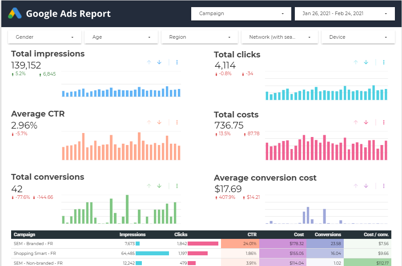402x266 pixels.
Task: Open the three-dot menu on Total impressions card
Action: pos(177,62)
